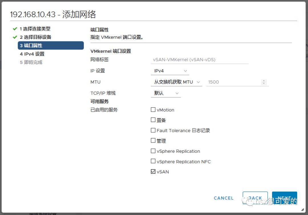
Task: Toggle vSphere Replication NFC checkbox
Action: (x=153, y=161)
